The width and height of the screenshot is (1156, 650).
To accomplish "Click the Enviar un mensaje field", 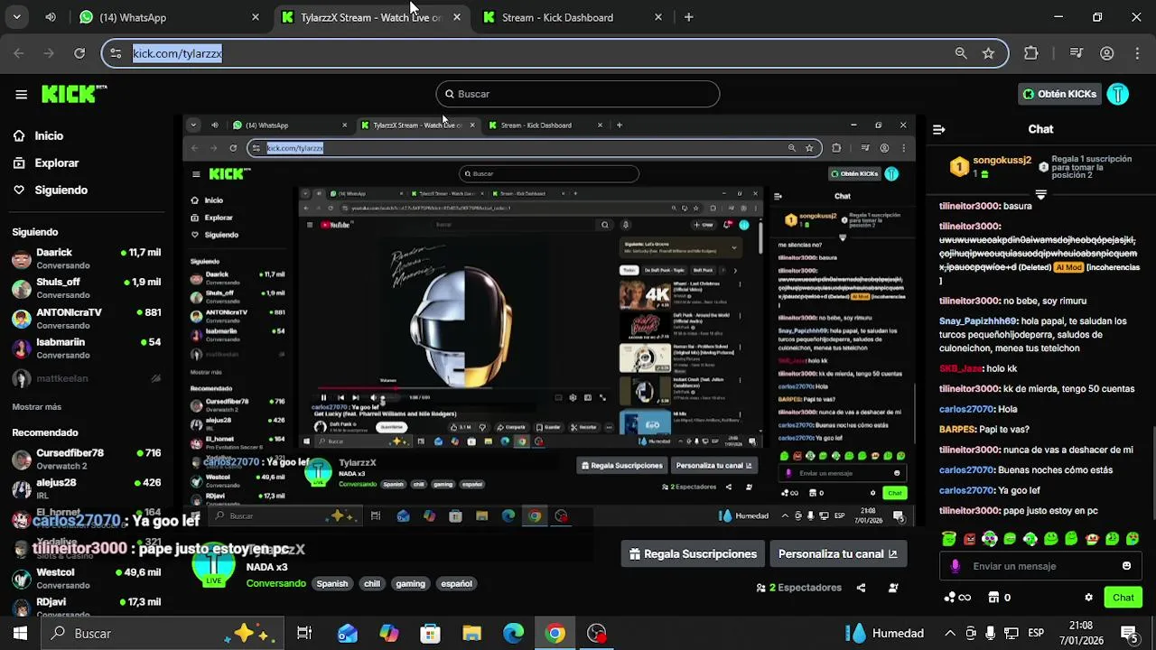I will 1040,566.
